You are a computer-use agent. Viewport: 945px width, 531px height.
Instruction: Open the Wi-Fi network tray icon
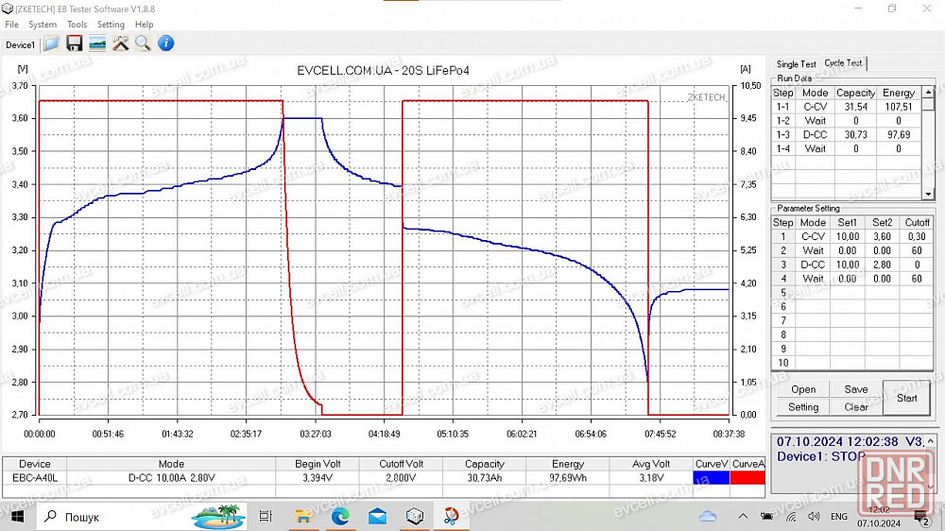point(791,517)
